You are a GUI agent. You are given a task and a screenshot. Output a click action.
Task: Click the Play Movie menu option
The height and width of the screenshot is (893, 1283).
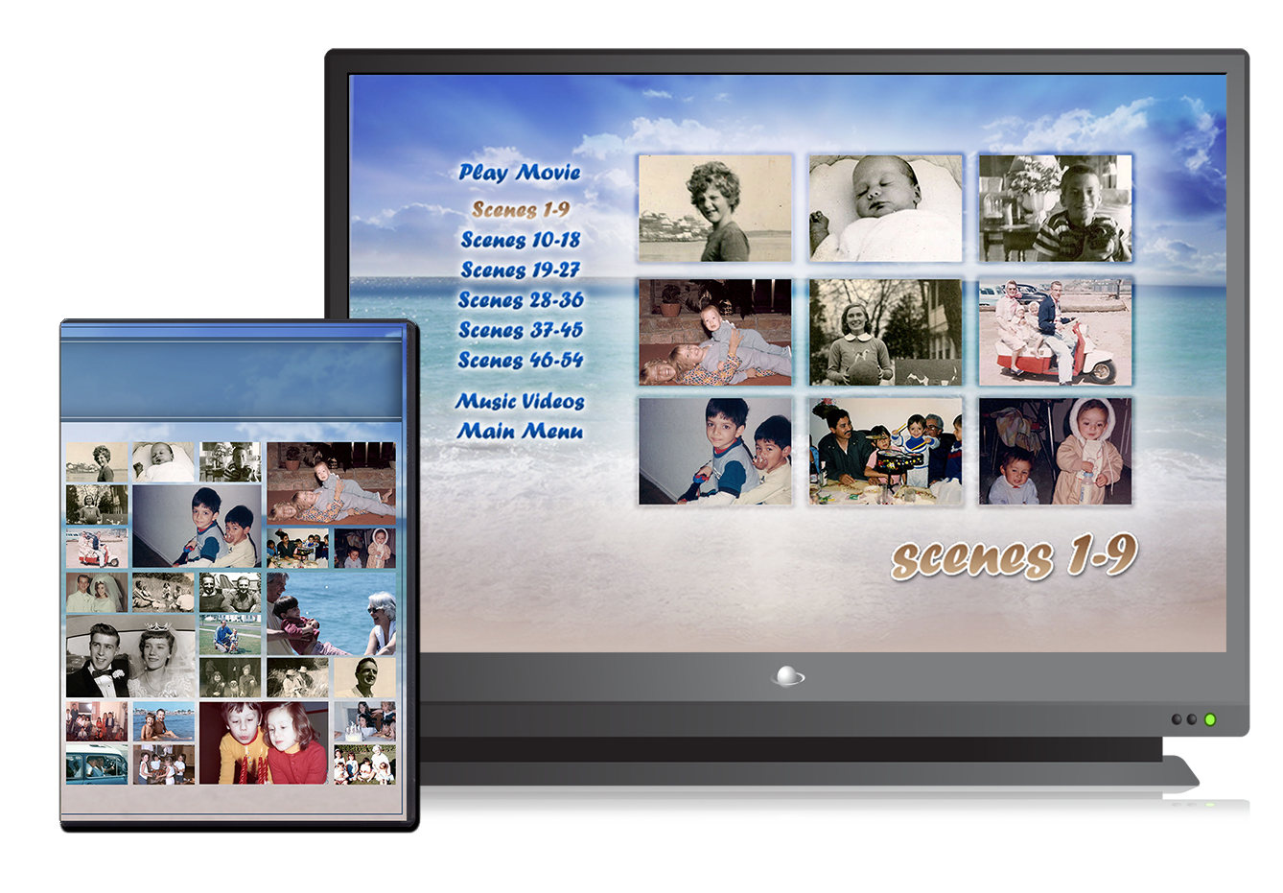520,173
